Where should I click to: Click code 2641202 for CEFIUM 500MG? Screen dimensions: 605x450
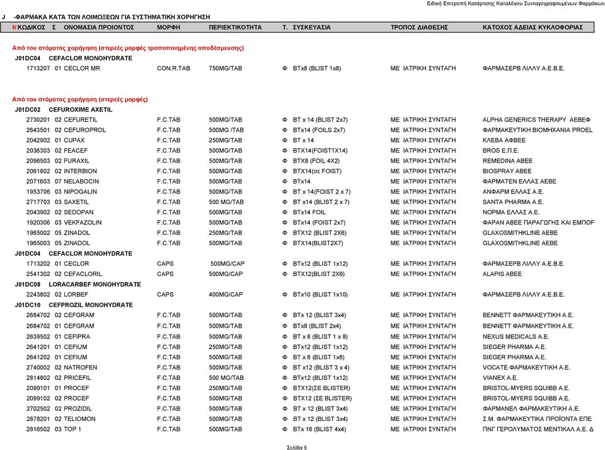click(38, 357)
